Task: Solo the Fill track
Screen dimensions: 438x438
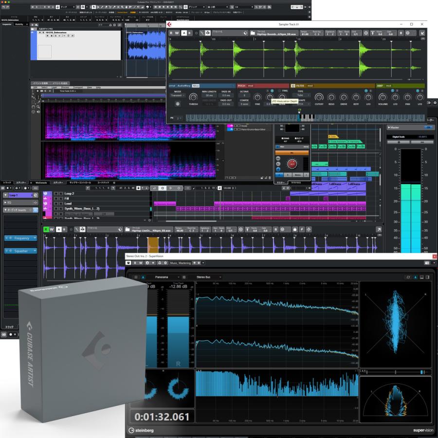Action: [61, 199]
